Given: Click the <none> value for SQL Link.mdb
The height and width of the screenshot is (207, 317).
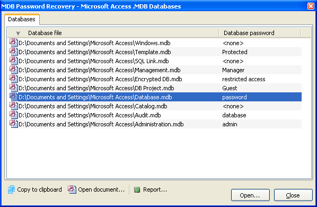Looking at the screenshot, I should [x=233, y=61].
